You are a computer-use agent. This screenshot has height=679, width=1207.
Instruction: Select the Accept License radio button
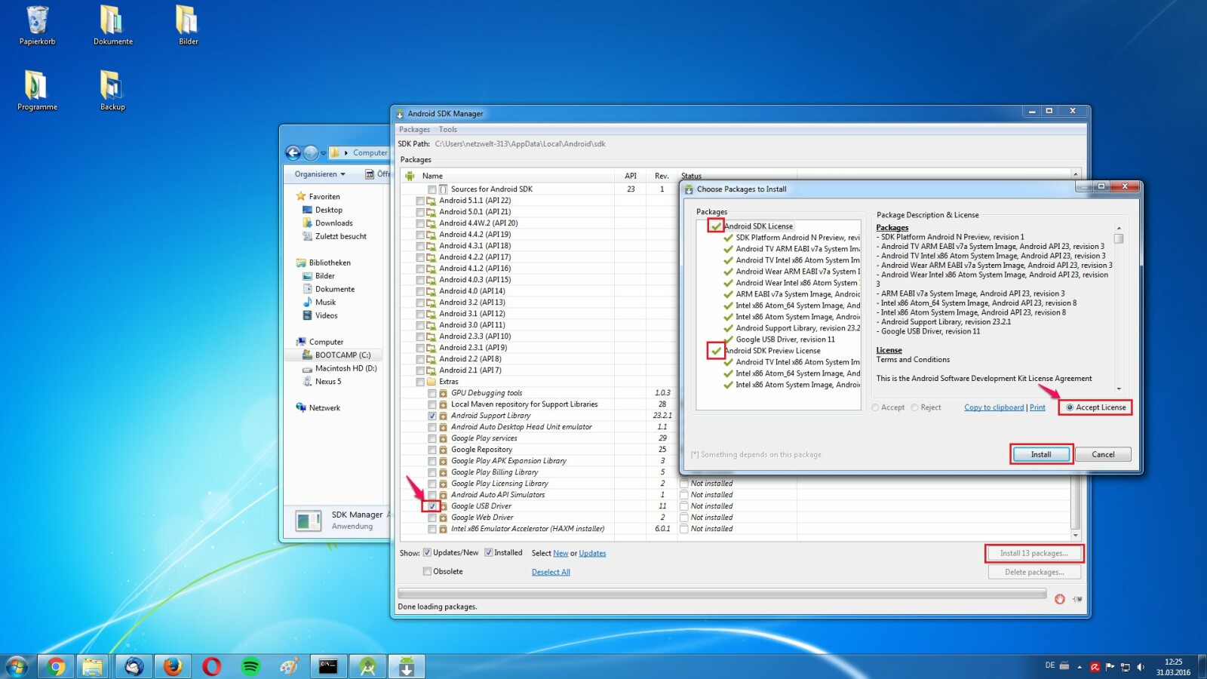pyautogui.click(x=1070, y=407)
